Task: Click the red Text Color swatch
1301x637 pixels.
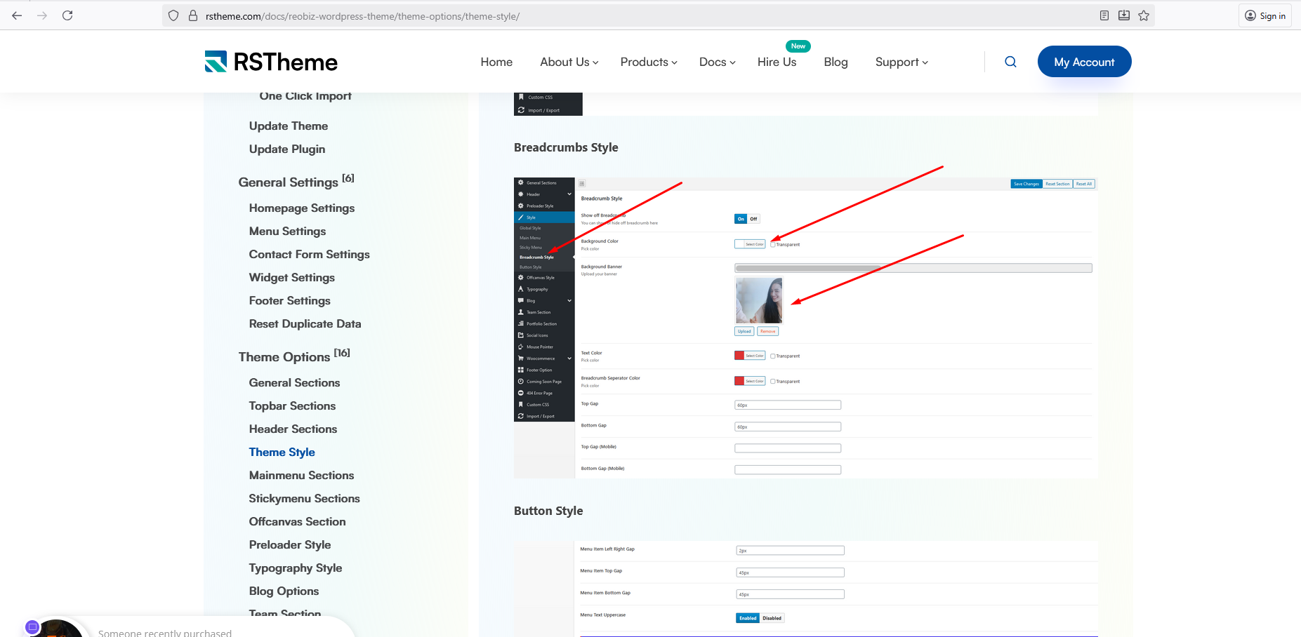Action: [739, 356]
